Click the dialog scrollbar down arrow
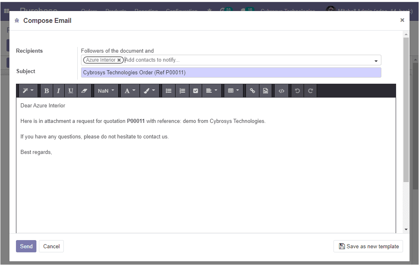The width and height of the screenshot is (419, 265). (x=406, y=229)
